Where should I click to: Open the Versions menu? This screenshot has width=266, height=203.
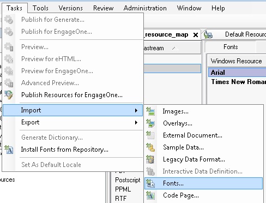(x=70, y=8)
